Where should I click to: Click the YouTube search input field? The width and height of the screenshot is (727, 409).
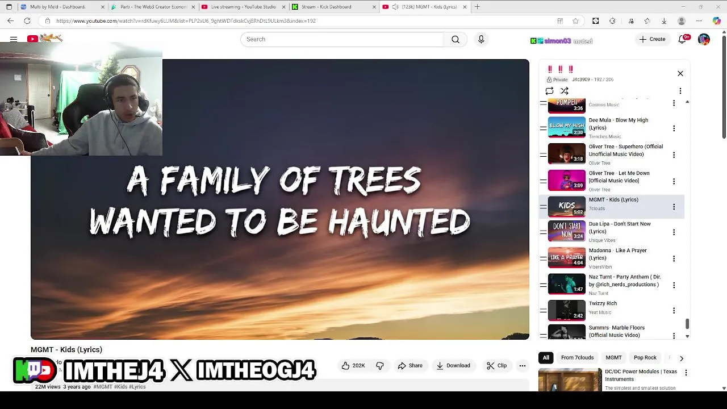tap(342, 39)
